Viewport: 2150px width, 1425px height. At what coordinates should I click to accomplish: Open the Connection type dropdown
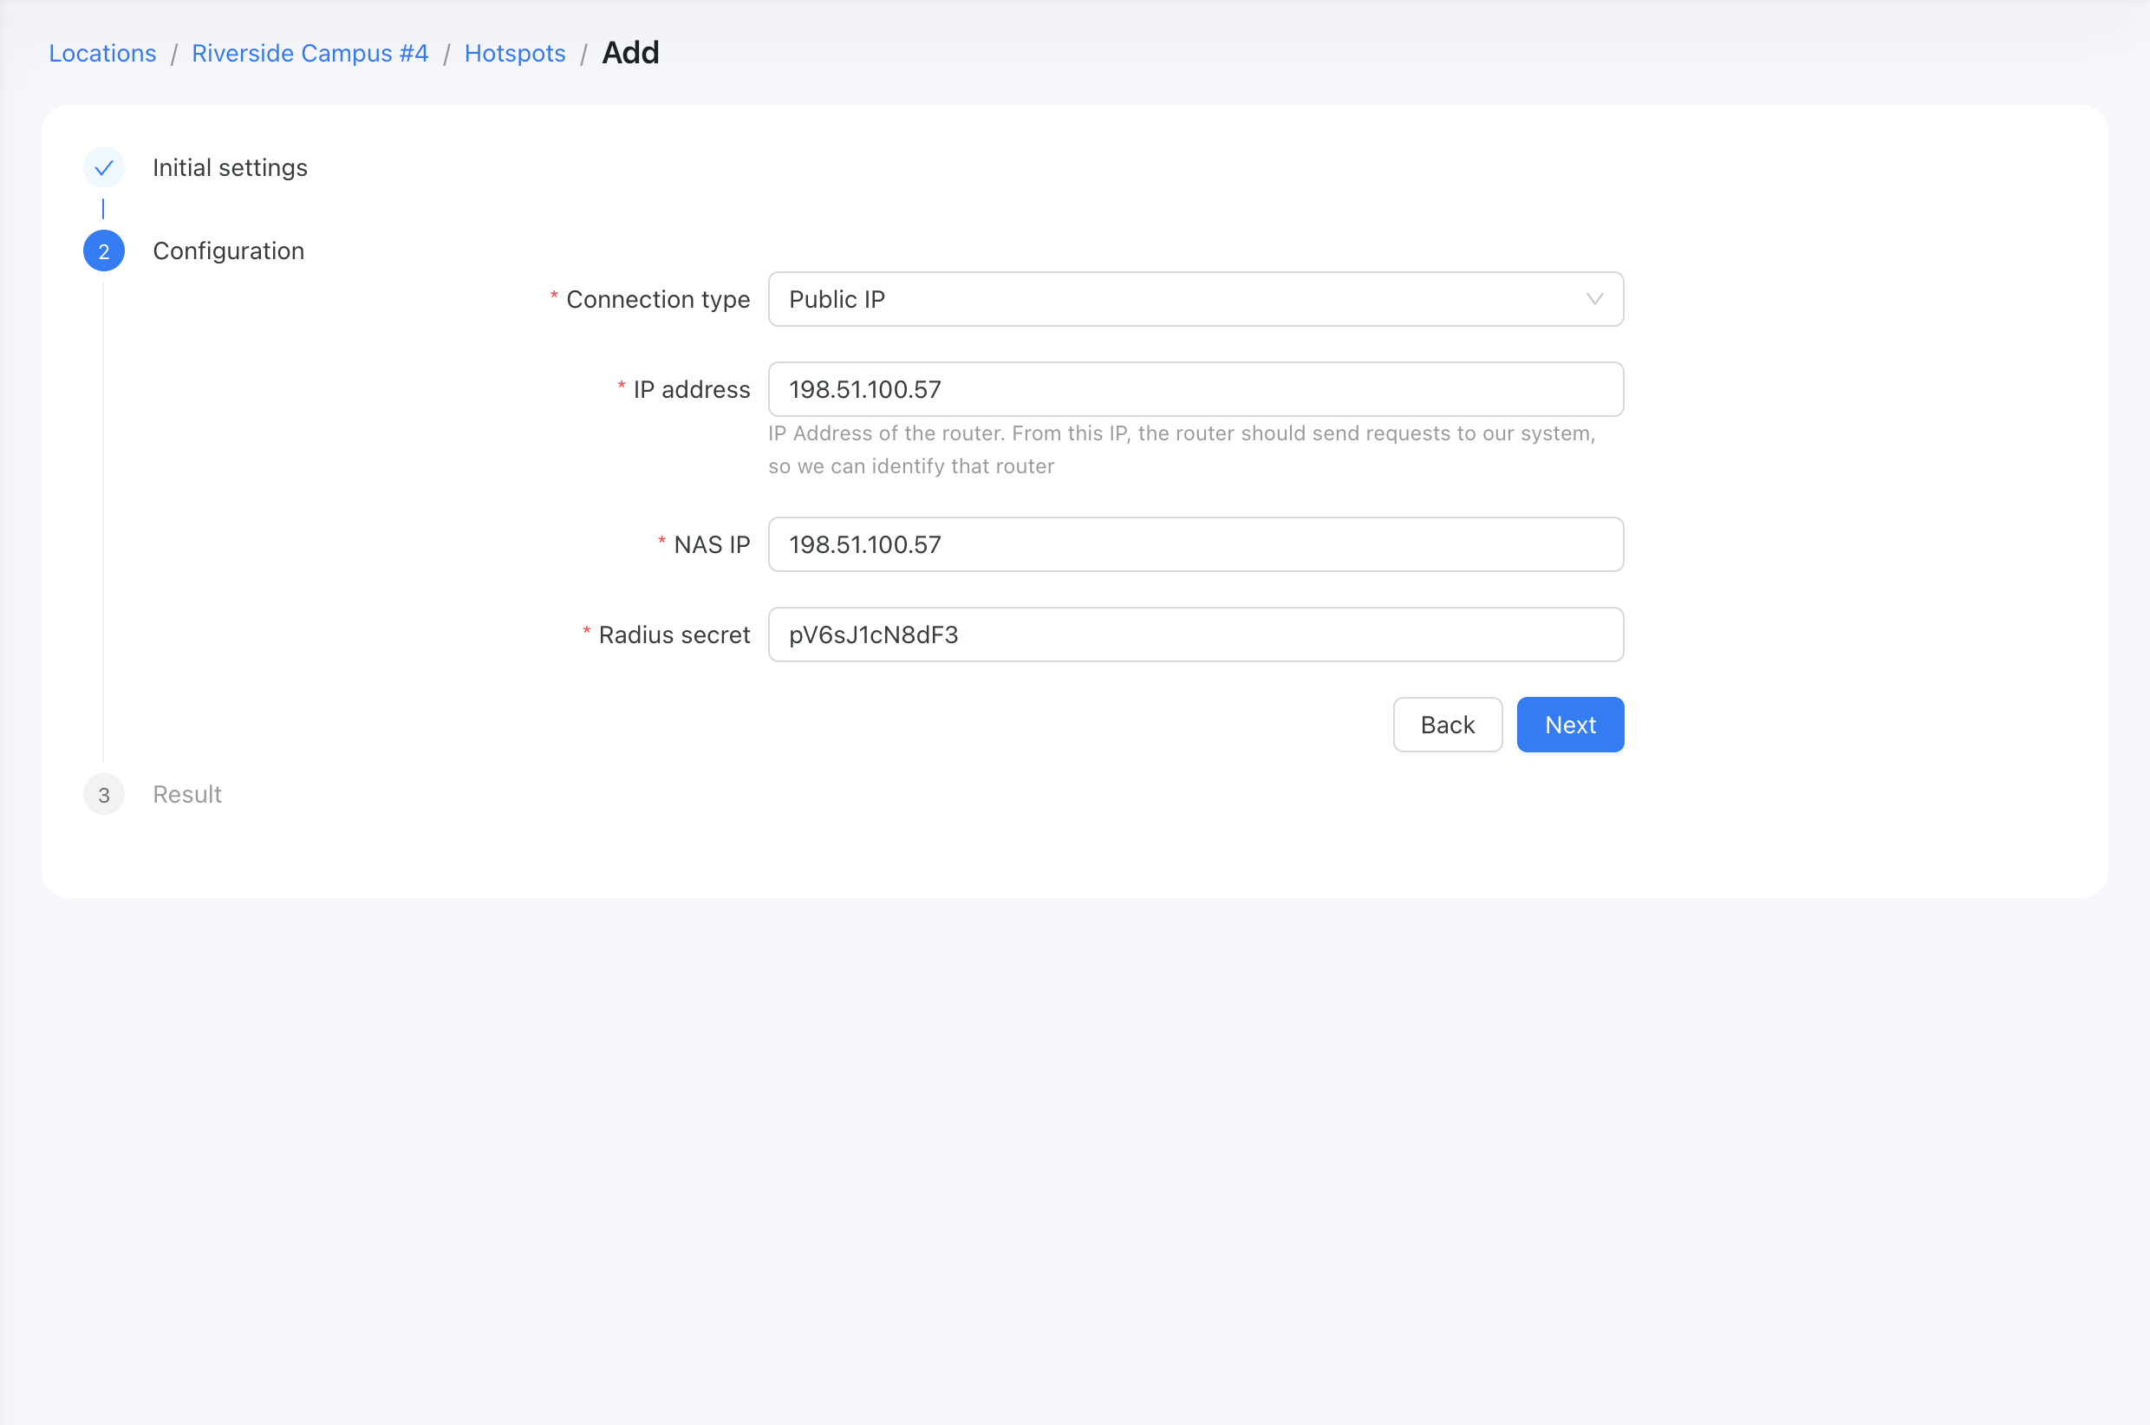pos(1196,299)
